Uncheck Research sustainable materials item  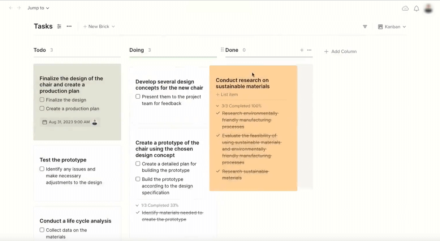218,171
